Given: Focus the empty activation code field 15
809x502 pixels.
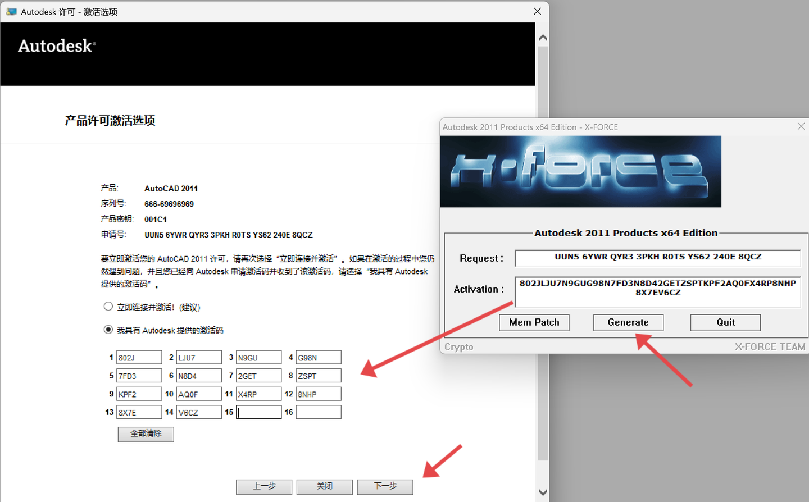Looking at the screenshot, I should pos(258,412).
